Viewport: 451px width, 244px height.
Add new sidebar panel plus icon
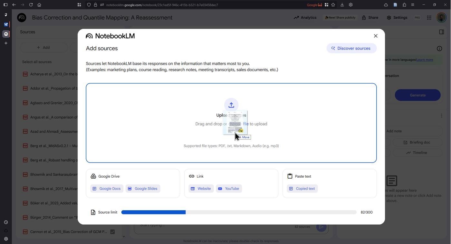coord(6,43)
